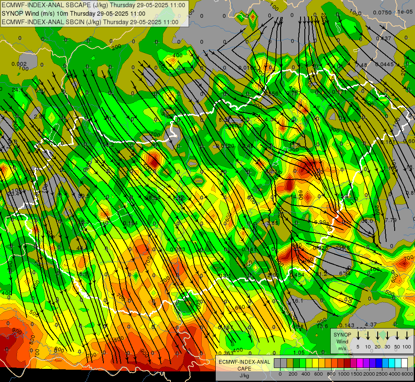Pick the dark green CAPE legend swatch
Viewport: 415px width, 382px height.
(296, 363)
